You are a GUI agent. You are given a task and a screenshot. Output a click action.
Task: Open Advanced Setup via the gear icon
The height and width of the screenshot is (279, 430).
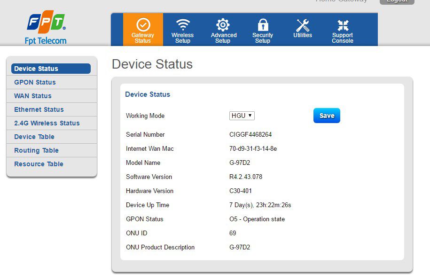pyautogui.click(x=223, y=25)
